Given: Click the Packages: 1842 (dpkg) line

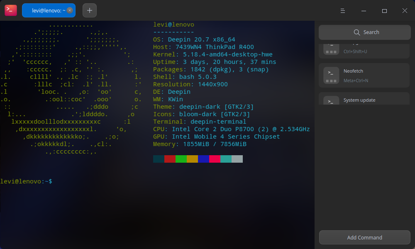Looking at the screenshot, I should [211, 69].
